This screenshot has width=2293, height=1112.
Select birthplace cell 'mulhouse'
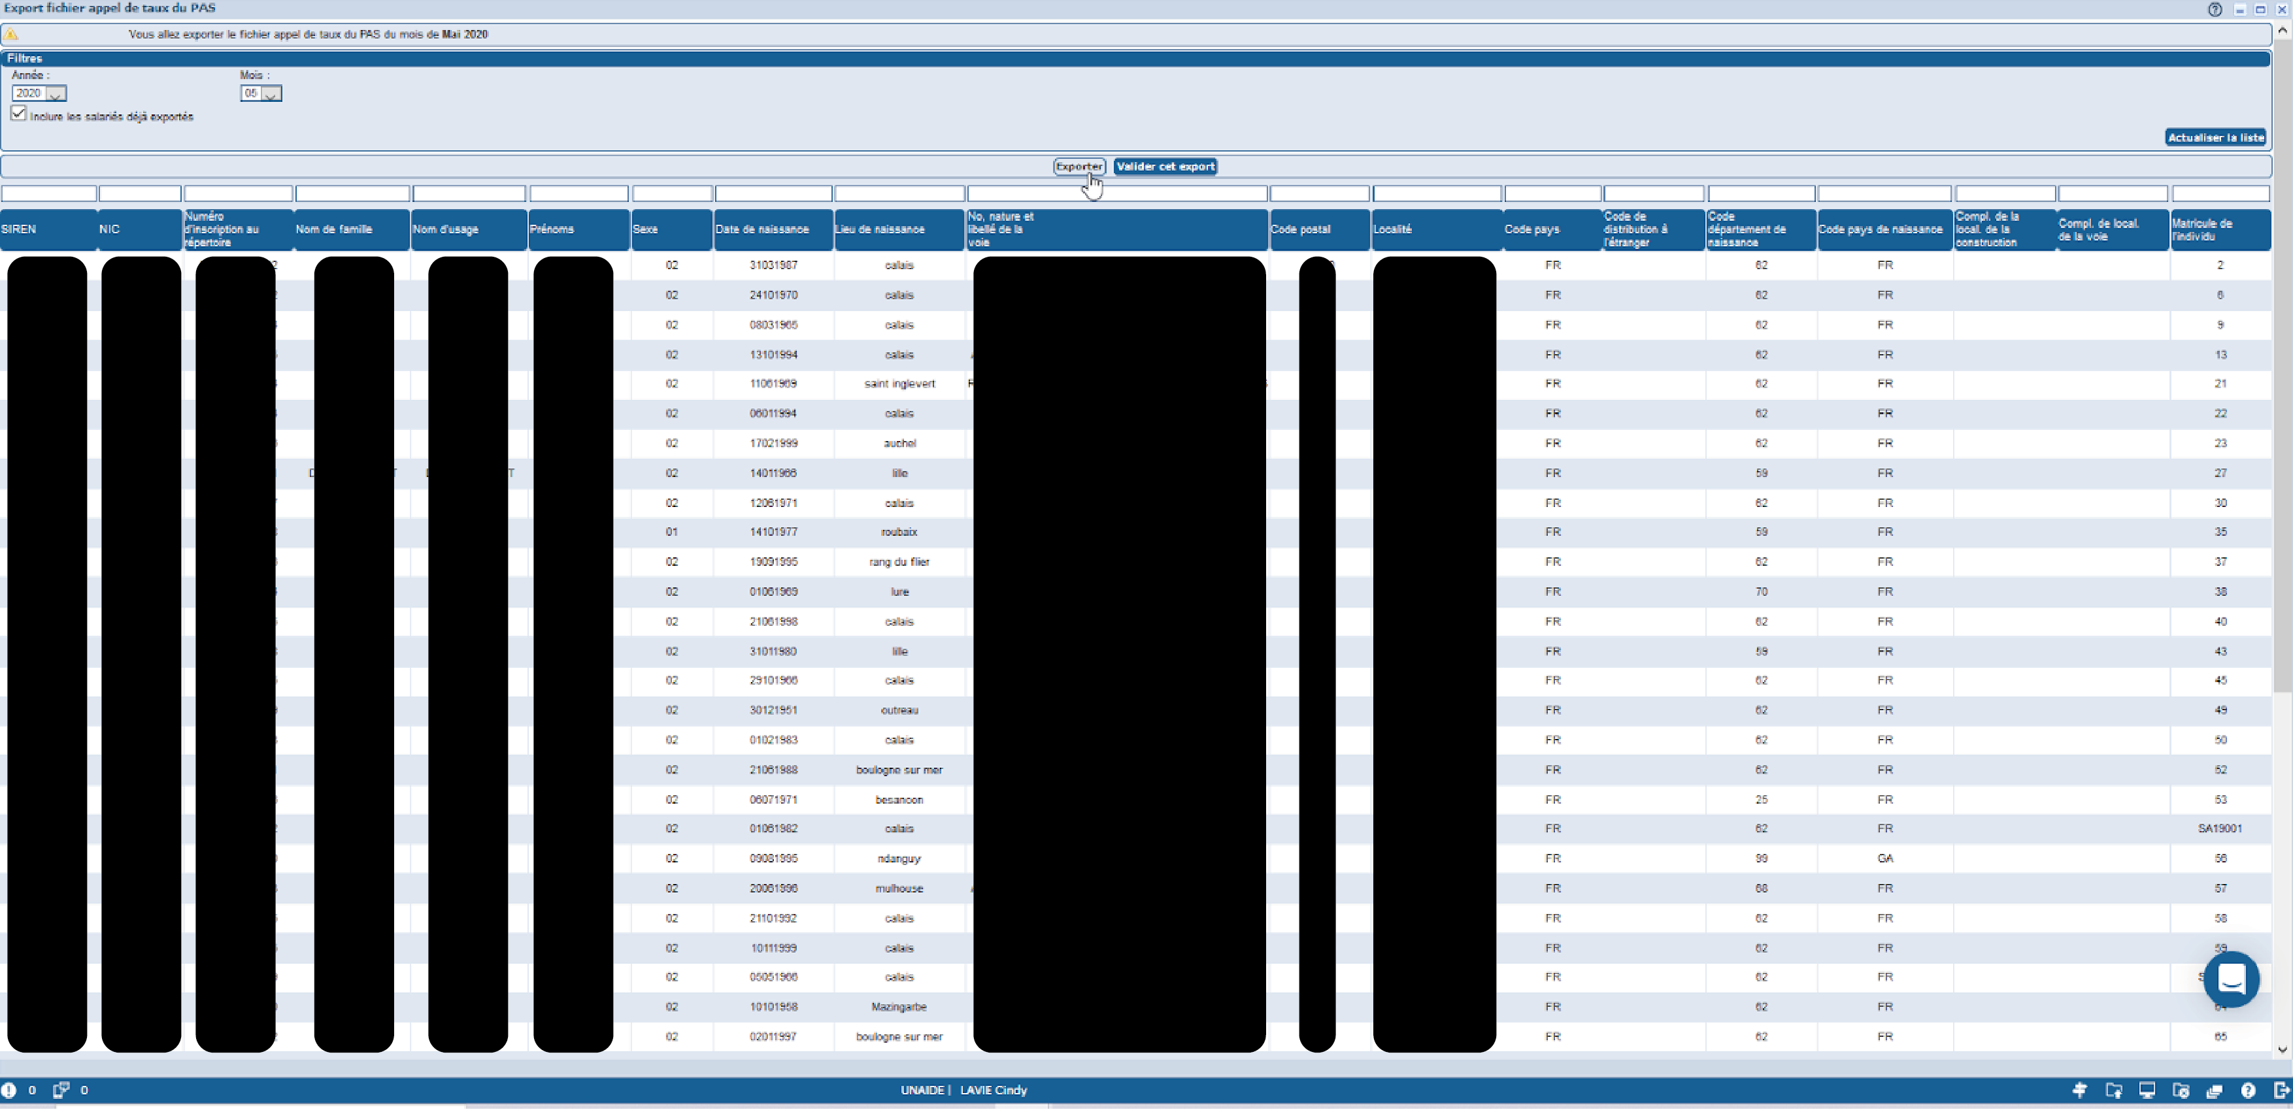[900, 890]
